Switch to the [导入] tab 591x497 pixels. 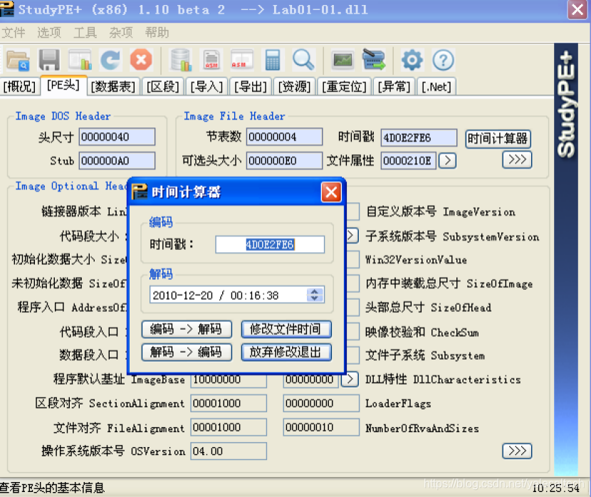pos(207,87)
